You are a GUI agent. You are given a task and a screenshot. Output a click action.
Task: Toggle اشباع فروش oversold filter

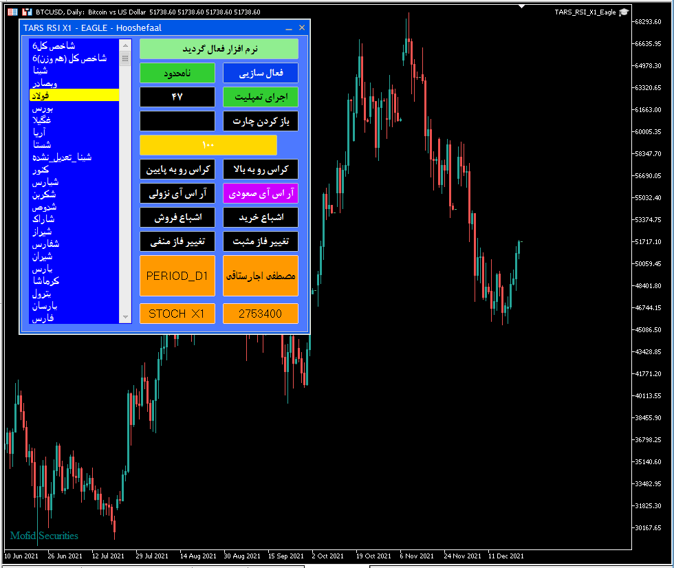coord(177,217)
